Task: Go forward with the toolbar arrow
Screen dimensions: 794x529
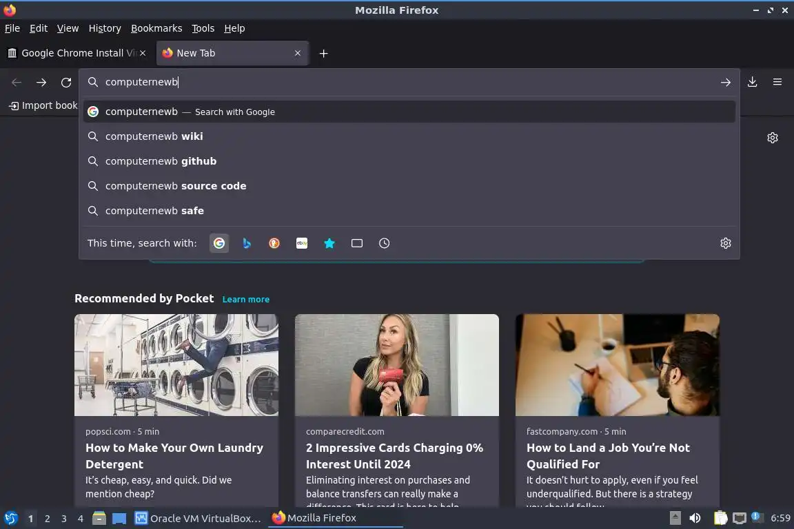Action: pyautogui.click(x=41, y=82)
